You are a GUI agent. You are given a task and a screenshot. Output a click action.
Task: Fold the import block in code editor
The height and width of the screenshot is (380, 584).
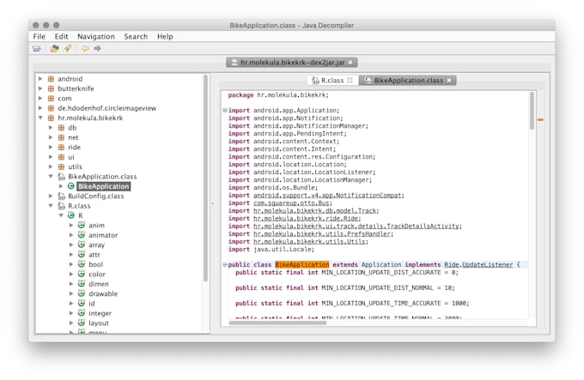click(225, 111)
